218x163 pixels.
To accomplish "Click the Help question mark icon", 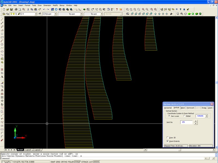I will [x=117, y=10].
